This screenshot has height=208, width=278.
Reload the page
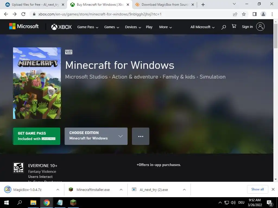[x=23, y=14]
